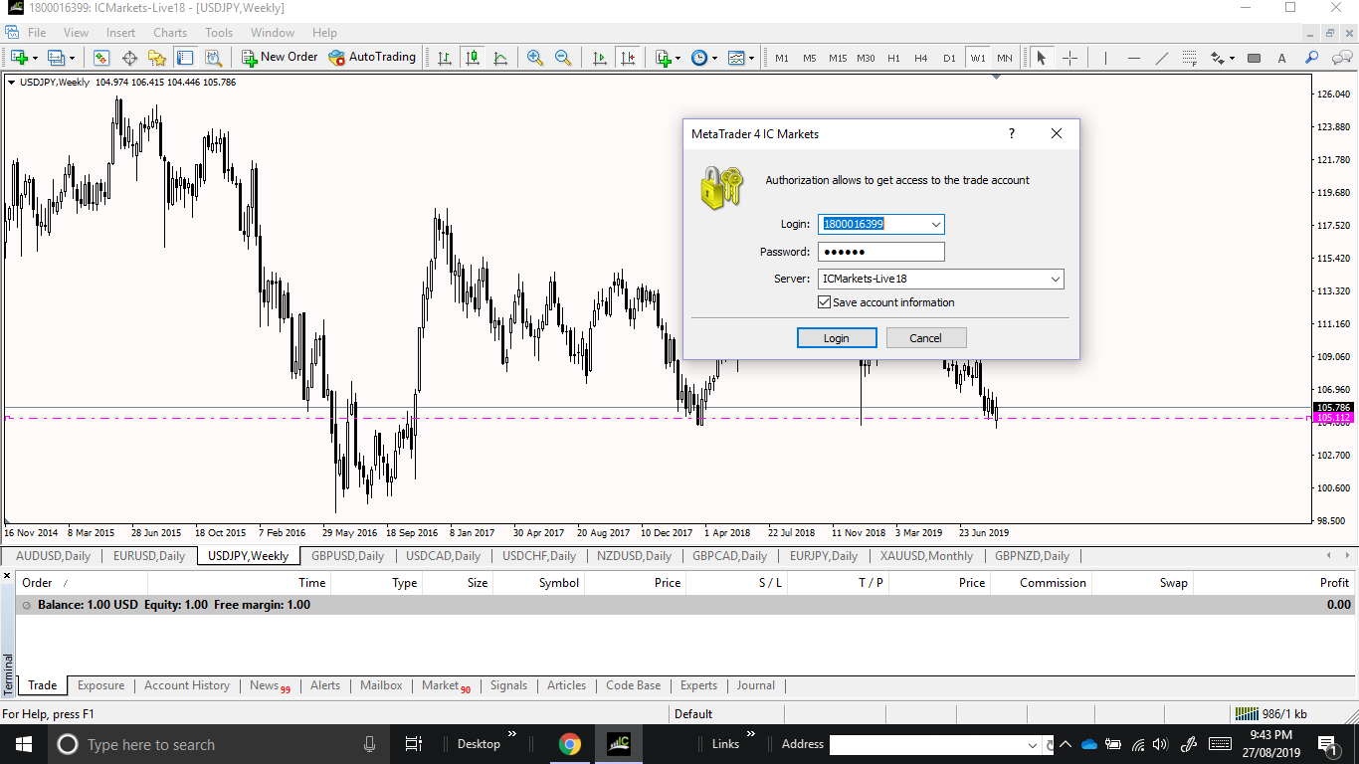Image resolution: width=1359 pixels, height=764 pixels.
Task: Toggle the Market Watch window icon
Action: [101, 58]
